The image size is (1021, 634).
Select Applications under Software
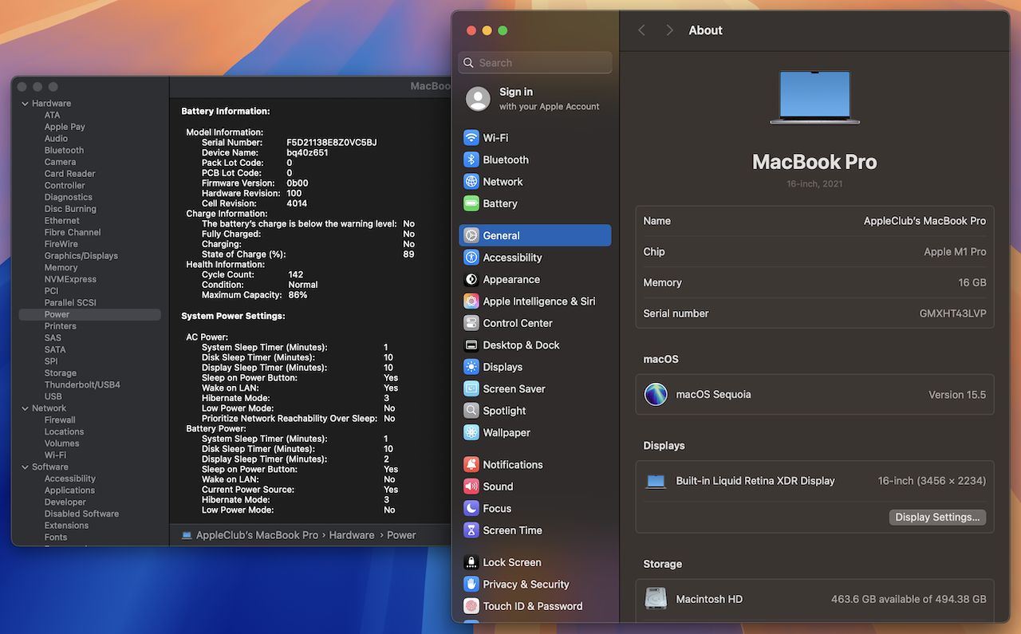[69, 490]
